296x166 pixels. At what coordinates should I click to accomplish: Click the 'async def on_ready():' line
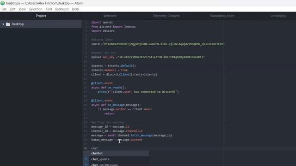(x=109, y=88)
